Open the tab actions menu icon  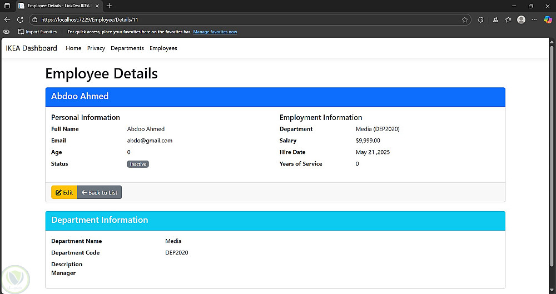7,6
